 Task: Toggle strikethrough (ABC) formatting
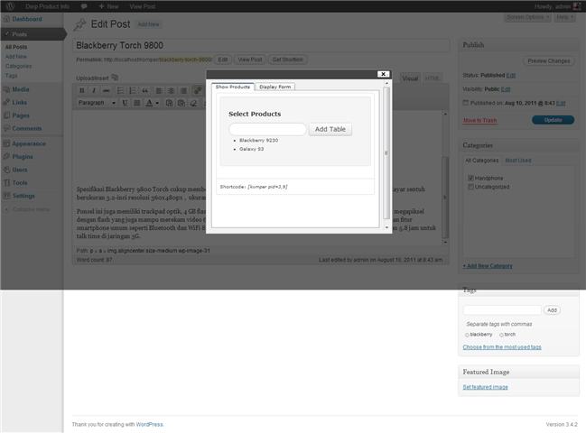click(x=107, y=90)
